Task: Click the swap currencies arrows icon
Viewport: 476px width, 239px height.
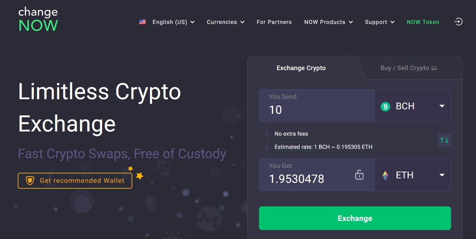Action: pos(444,140)
